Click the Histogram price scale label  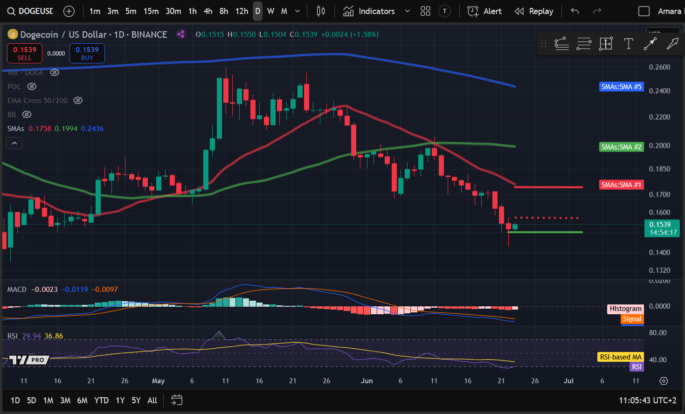625,309
